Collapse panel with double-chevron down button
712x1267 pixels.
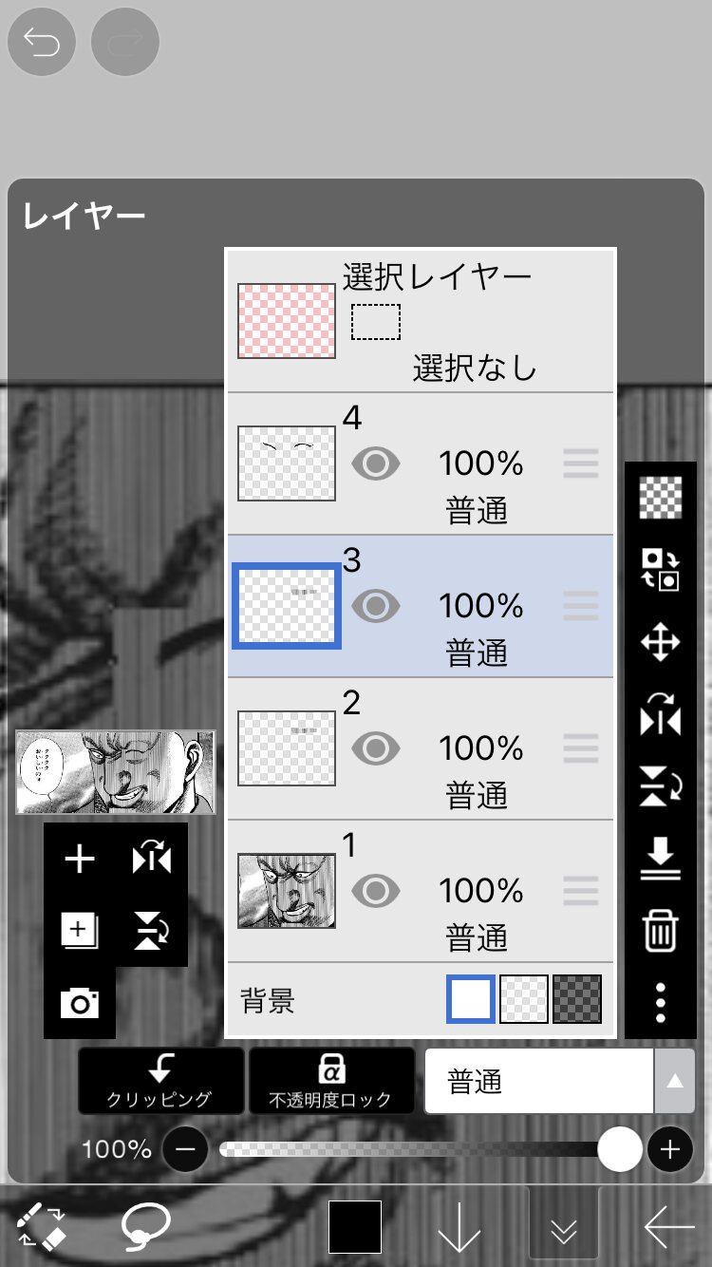tap(564, 1229)
